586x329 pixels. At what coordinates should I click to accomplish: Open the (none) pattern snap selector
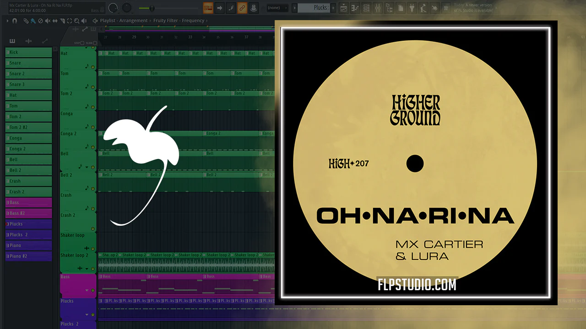(x=277, y=8)
